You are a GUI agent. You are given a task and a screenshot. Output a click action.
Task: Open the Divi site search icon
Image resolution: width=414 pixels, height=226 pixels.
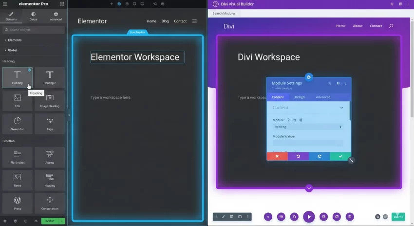click(391, 26)
